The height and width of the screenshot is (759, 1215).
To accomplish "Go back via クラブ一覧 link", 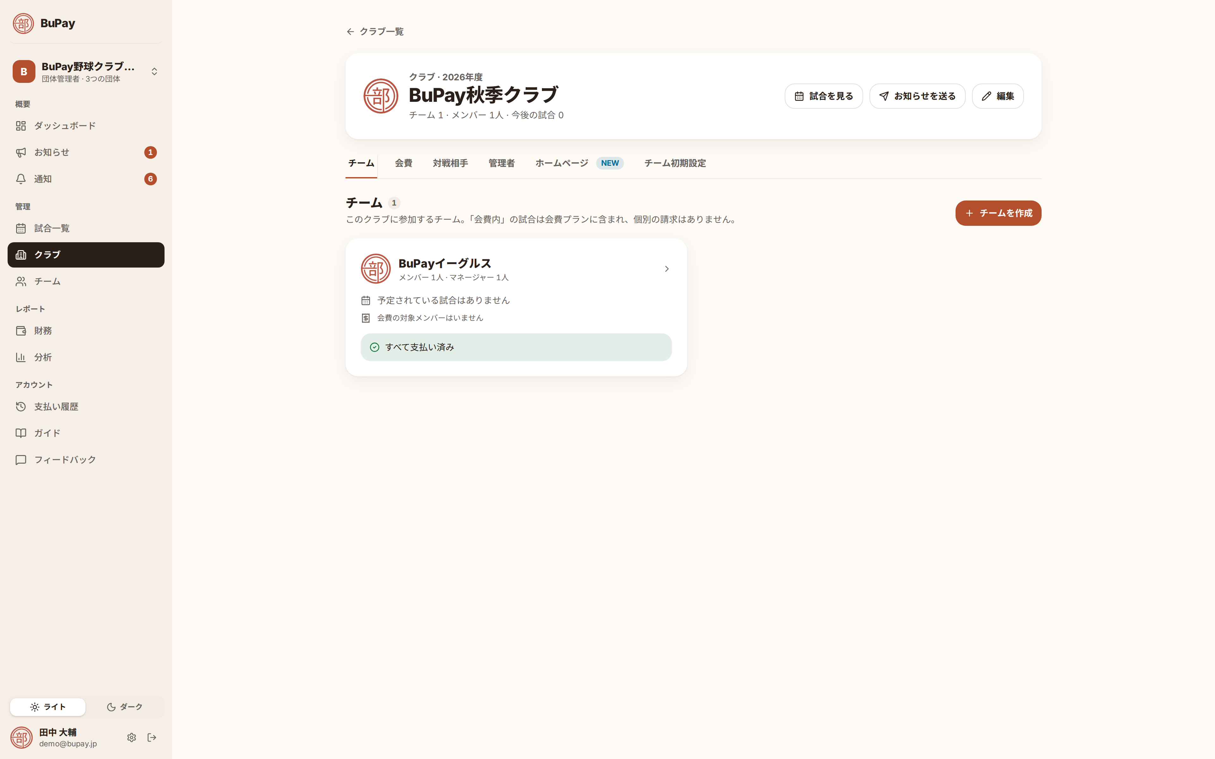I will point(375,32).
